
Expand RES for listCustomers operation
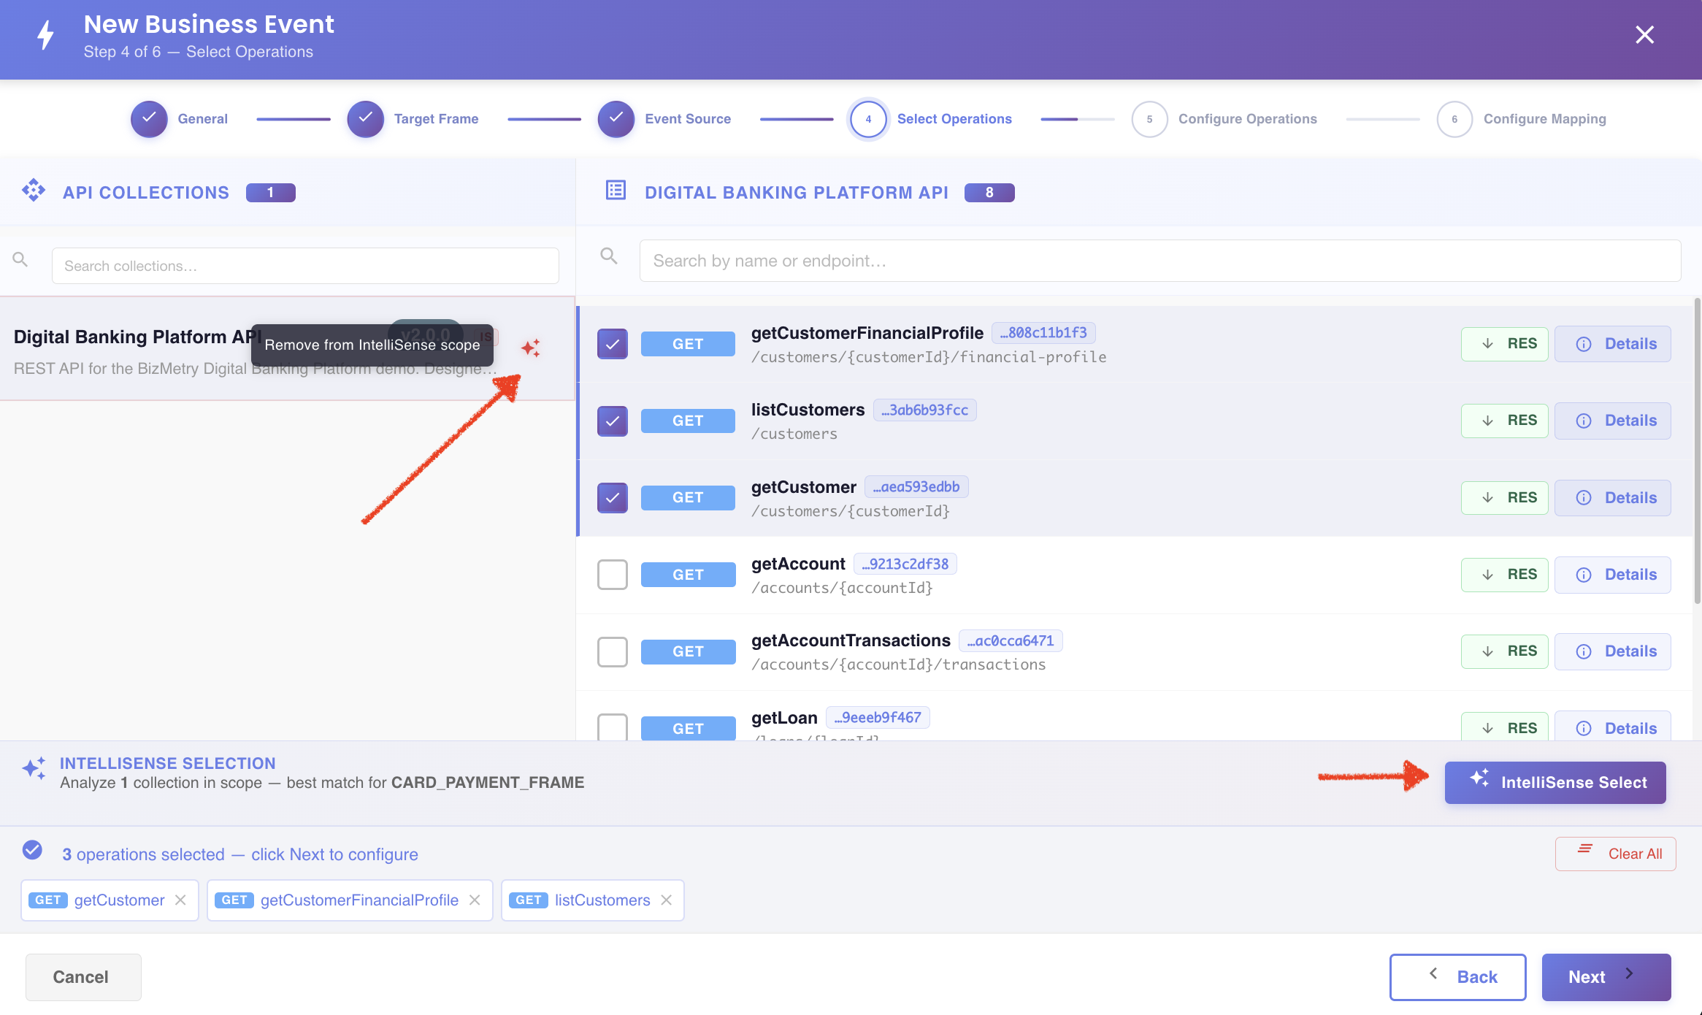1504,421
